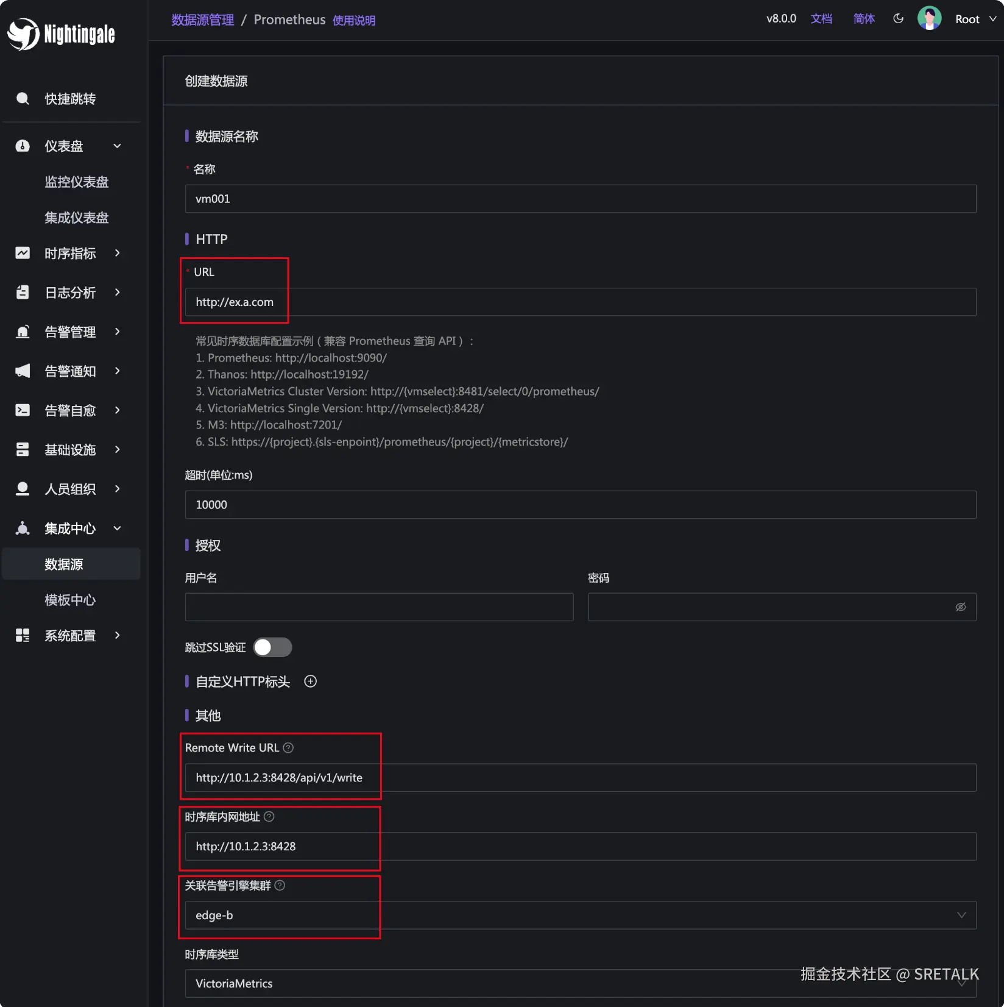Screen dimensions: 1004x1007
Task: Click the system configuration grid icon
Action: 23,636
